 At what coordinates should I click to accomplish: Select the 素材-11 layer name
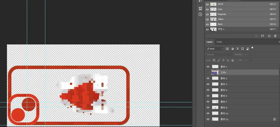point(224,113)
